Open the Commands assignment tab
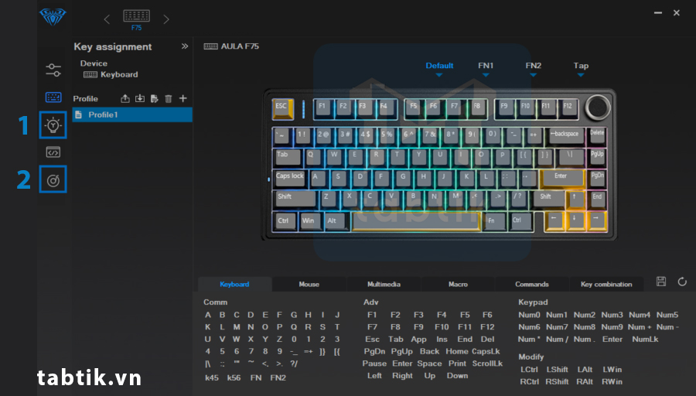Screen dimensions: 696x396 point(532,284)
